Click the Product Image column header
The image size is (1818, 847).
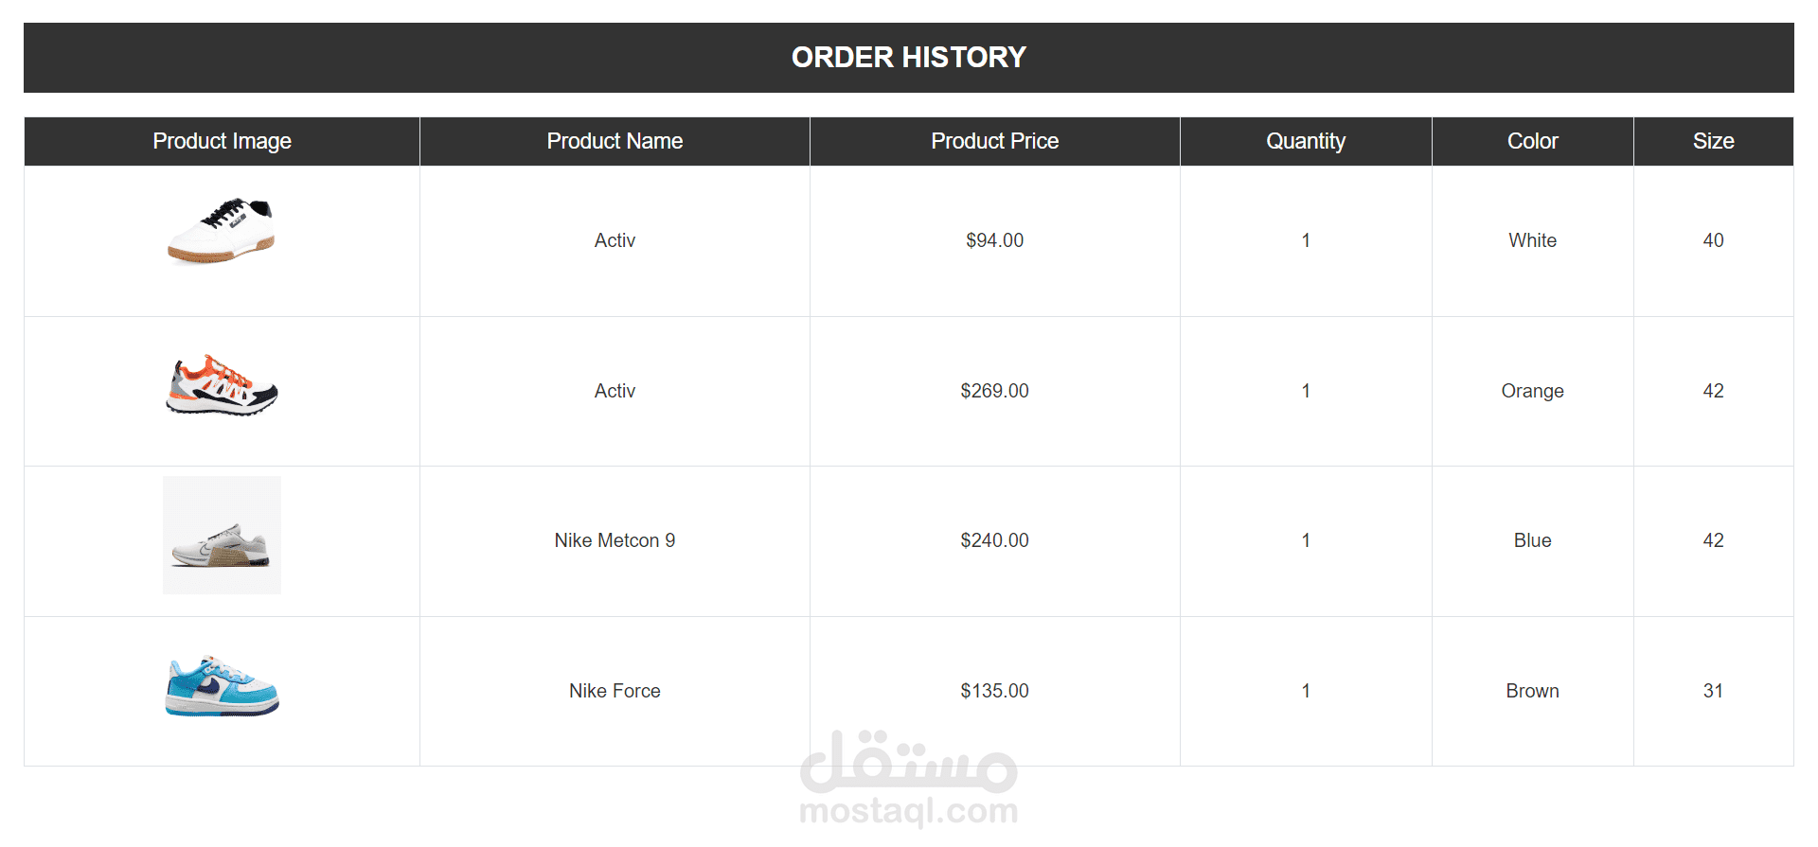(x=222, y=141)
